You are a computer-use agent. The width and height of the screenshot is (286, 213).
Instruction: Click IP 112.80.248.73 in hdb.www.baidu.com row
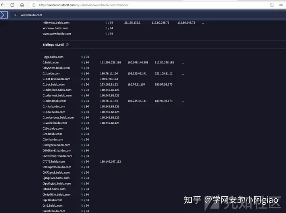tap(186, 23)
